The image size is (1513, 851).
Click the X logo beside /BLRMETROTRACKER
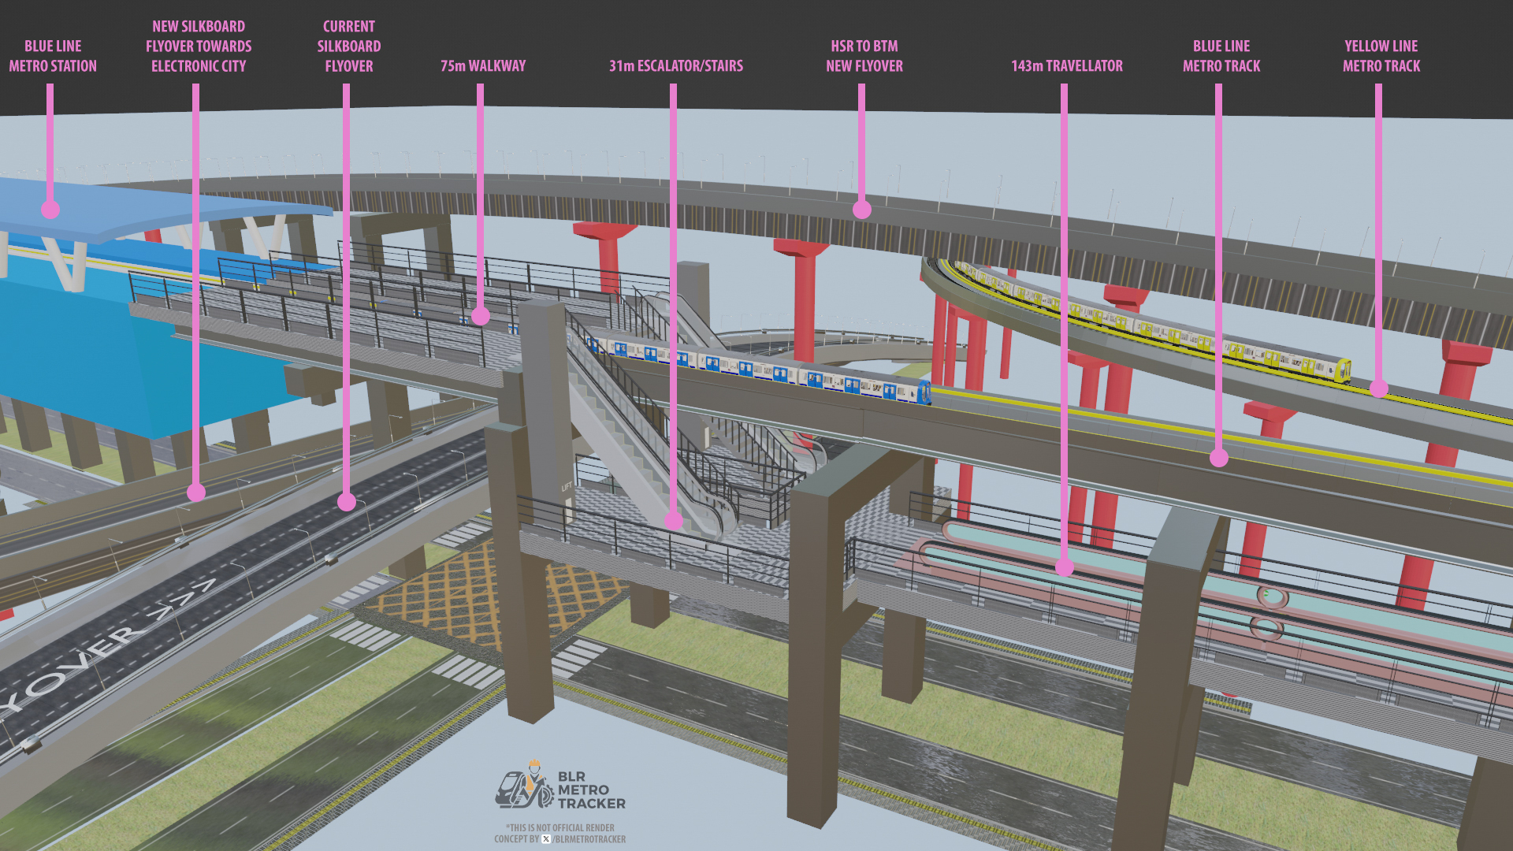(x=546, y=839)
